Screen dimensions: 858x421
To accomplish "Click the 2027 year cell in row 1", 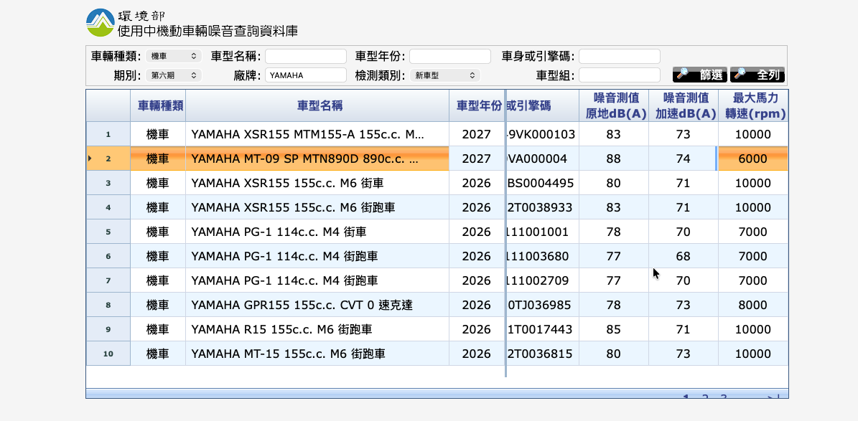I will click(477, 134).
